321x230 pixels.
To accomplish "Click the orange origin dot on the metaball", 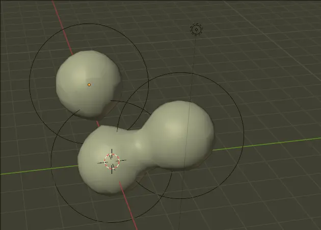I will click(89, 85).
